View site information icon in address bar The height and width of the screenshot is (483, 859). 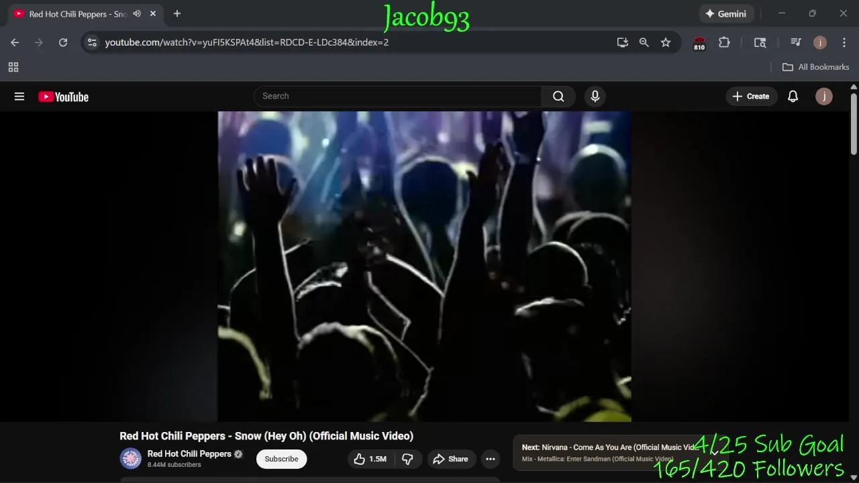click(92, 42)
